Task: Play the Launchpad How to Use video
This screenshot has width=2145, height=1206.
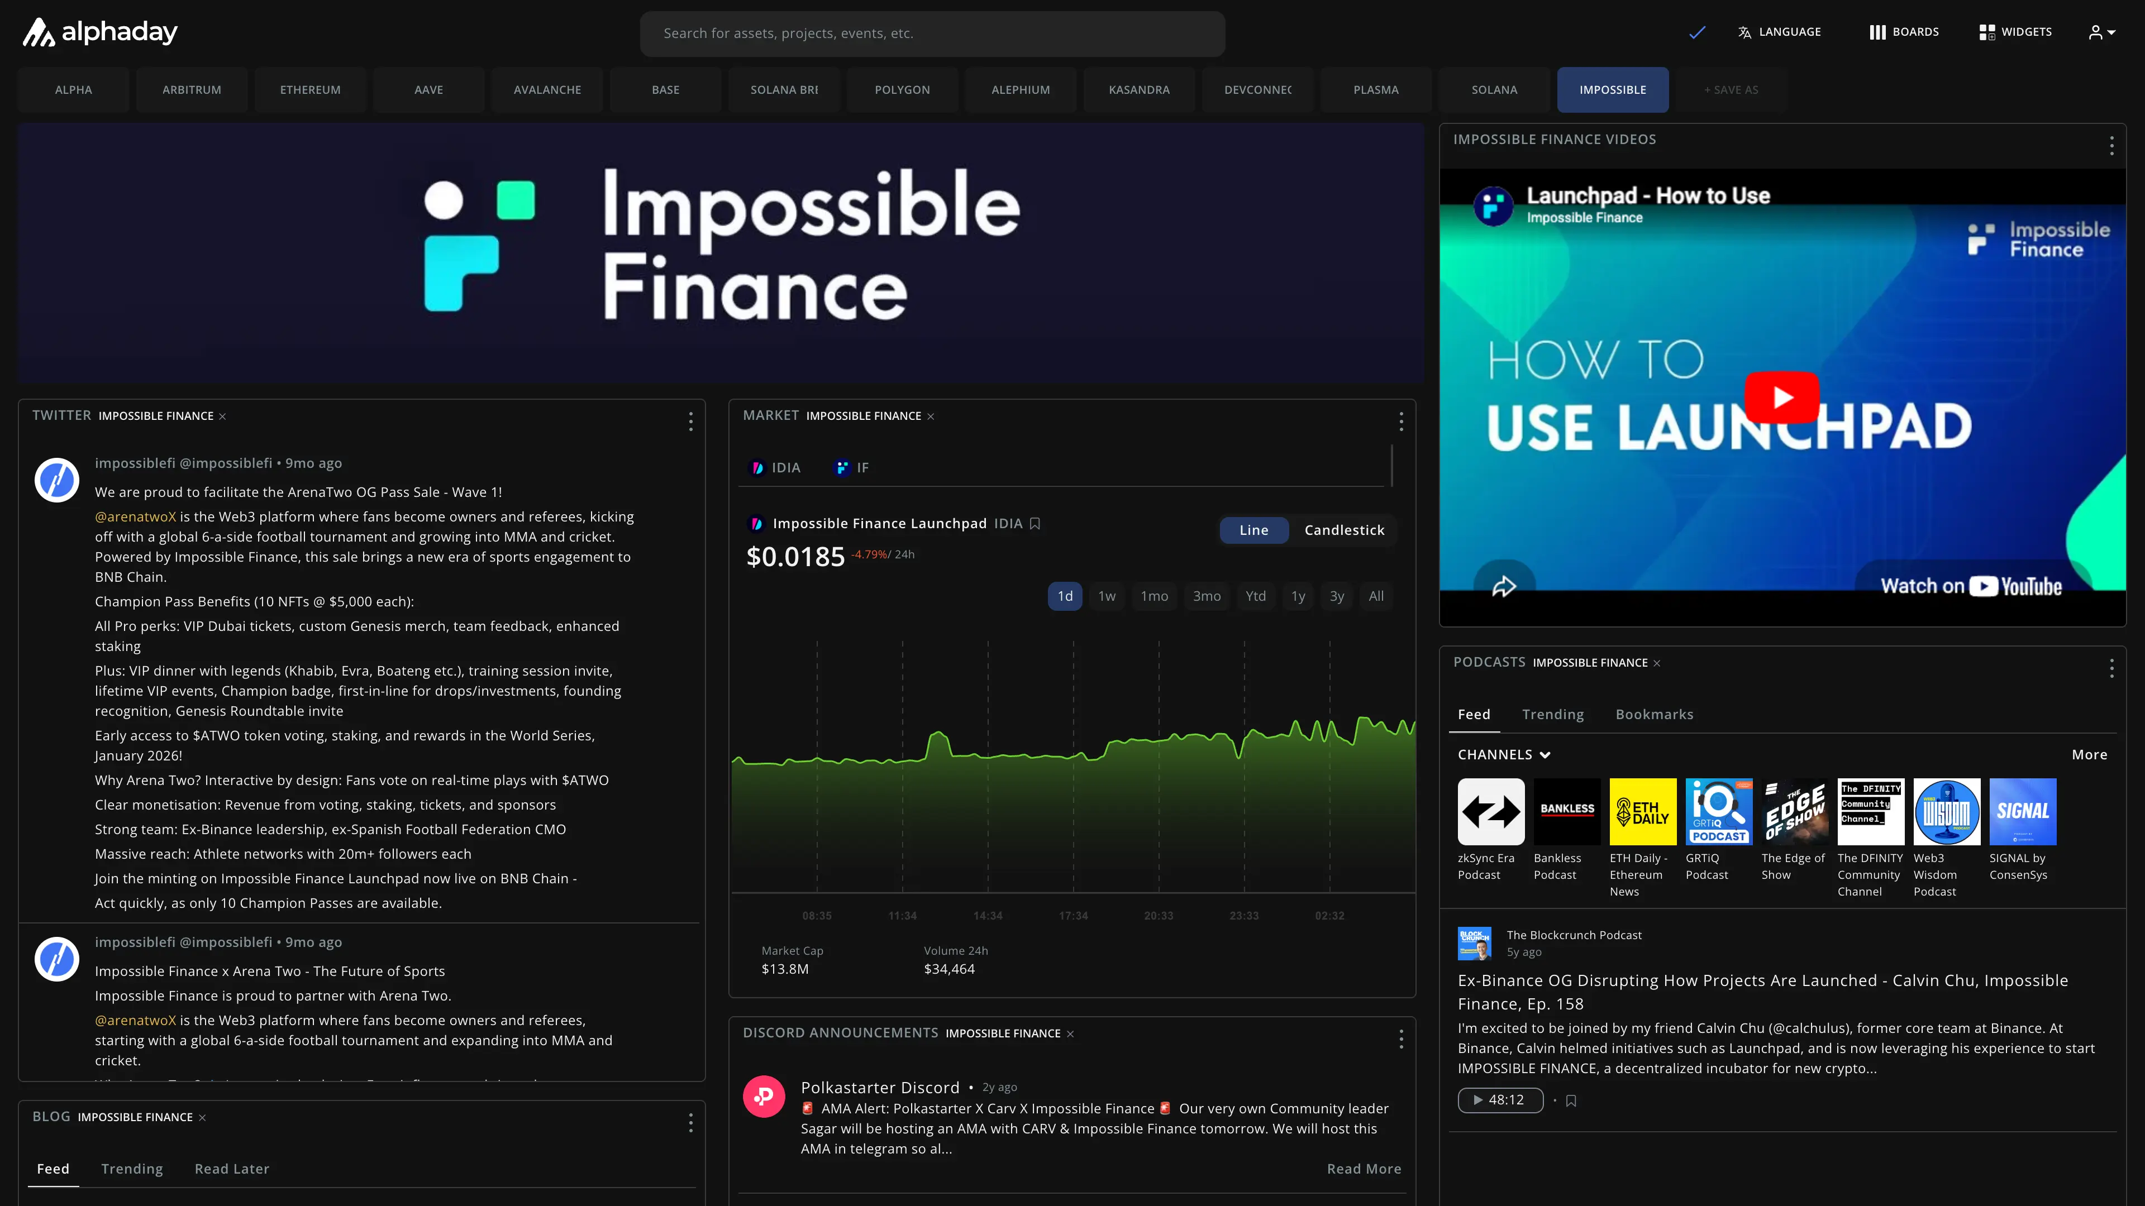Action: 1782,397
